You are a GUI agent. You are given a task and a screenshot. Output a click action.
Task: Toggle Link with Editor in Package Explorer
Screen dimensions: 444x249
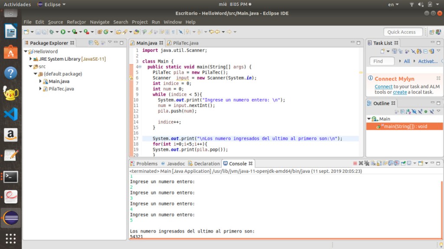click(97, 43)
